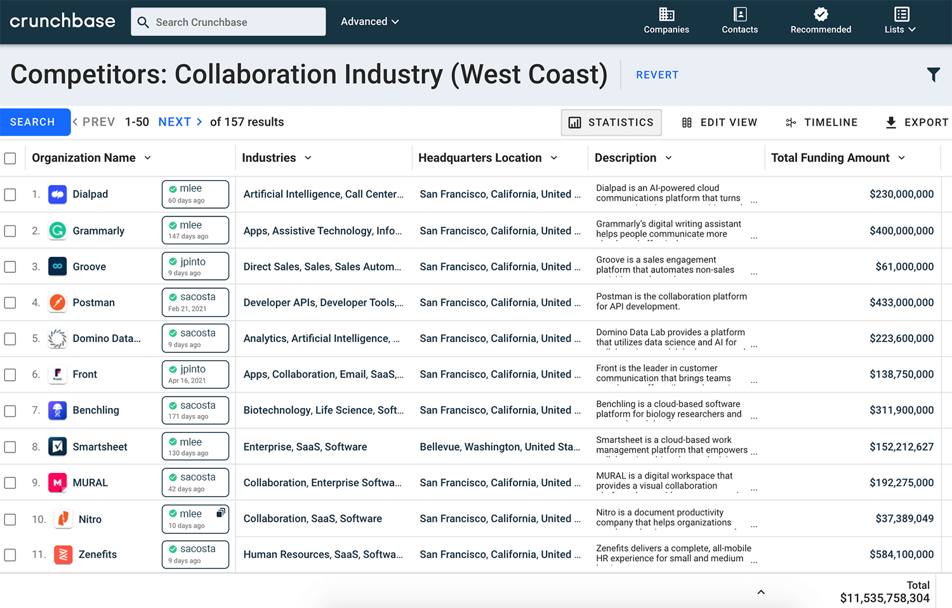
Task: Check the Dialpad row checkbox
Action: tap(10, 194)
